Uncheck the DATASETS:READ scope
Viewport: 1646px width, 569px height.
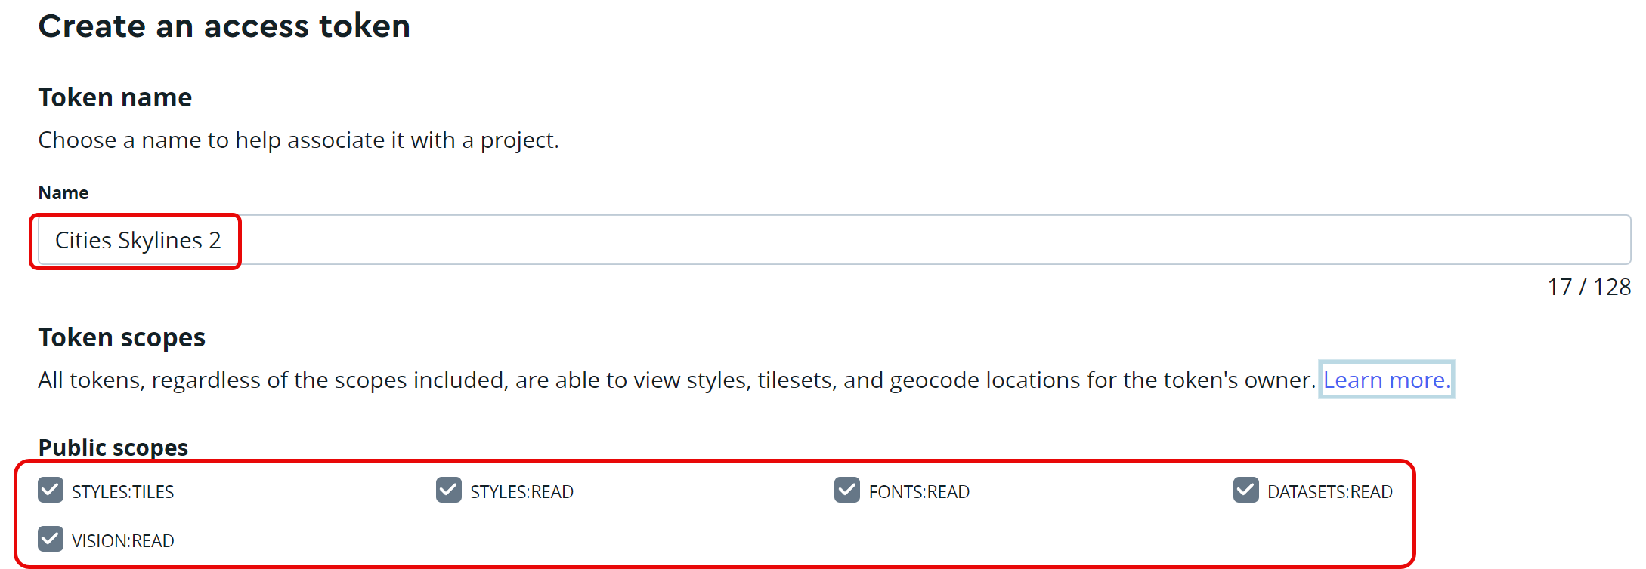point(1245,491)
